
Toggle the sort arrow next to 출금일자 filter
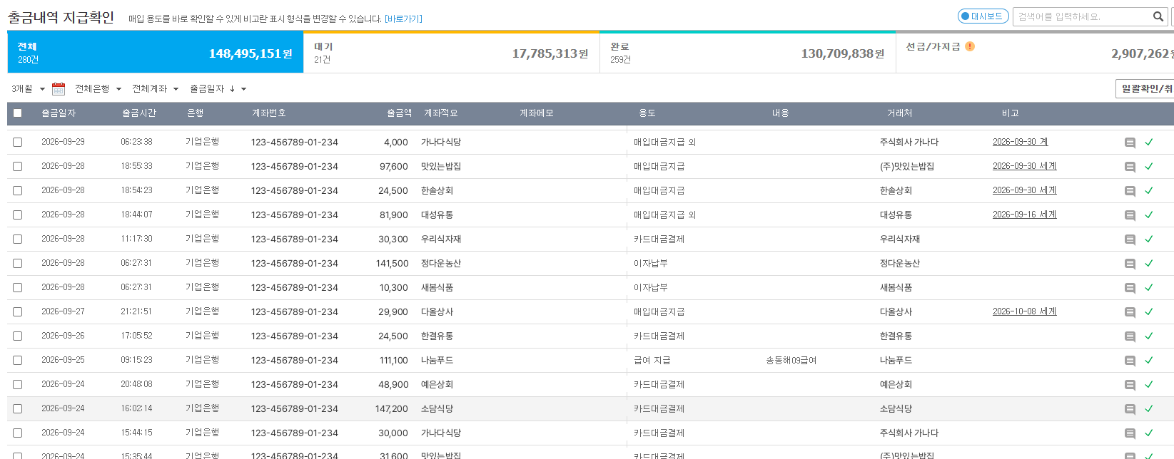232,89
